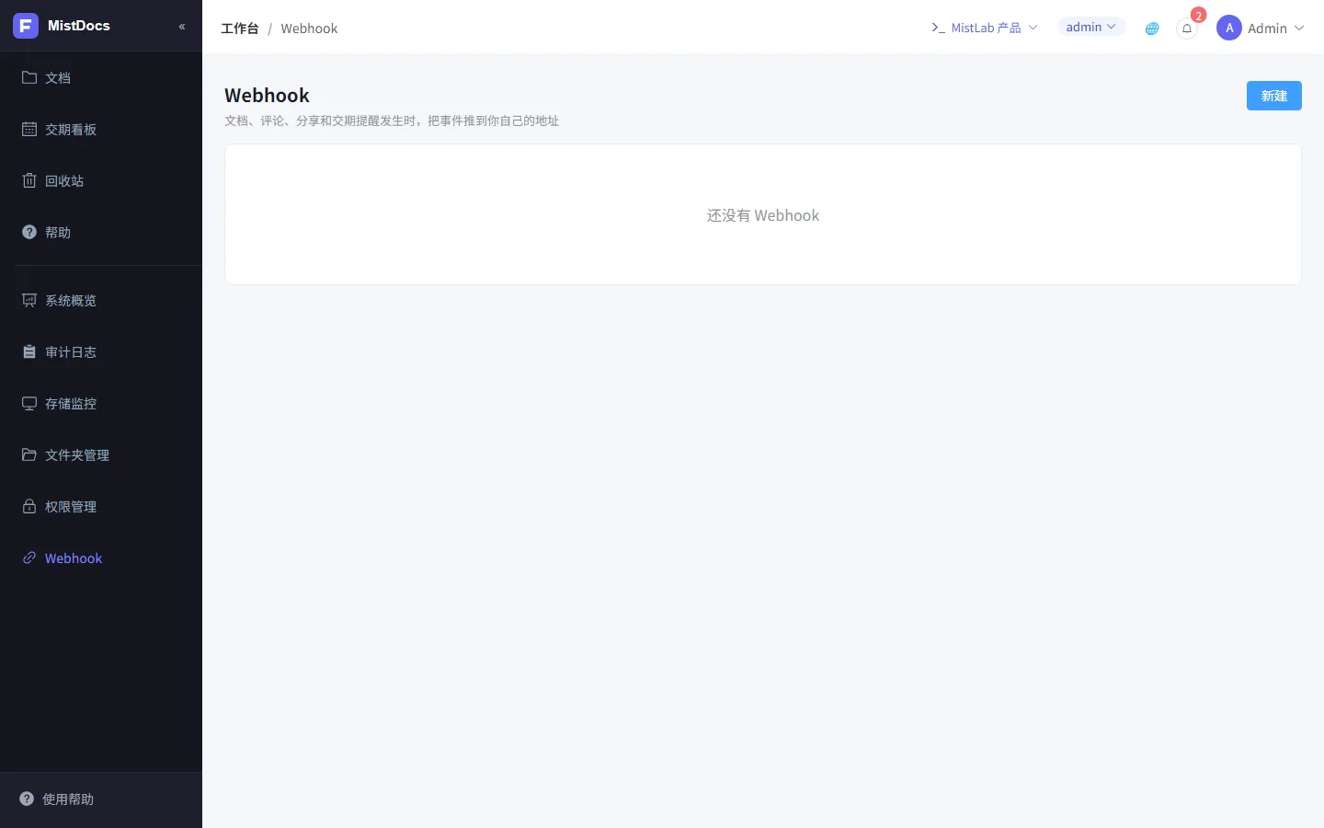Click the 还没有 Webhook empty message
Viewport: 1324px width, 828px height.
tap(763, 215)
